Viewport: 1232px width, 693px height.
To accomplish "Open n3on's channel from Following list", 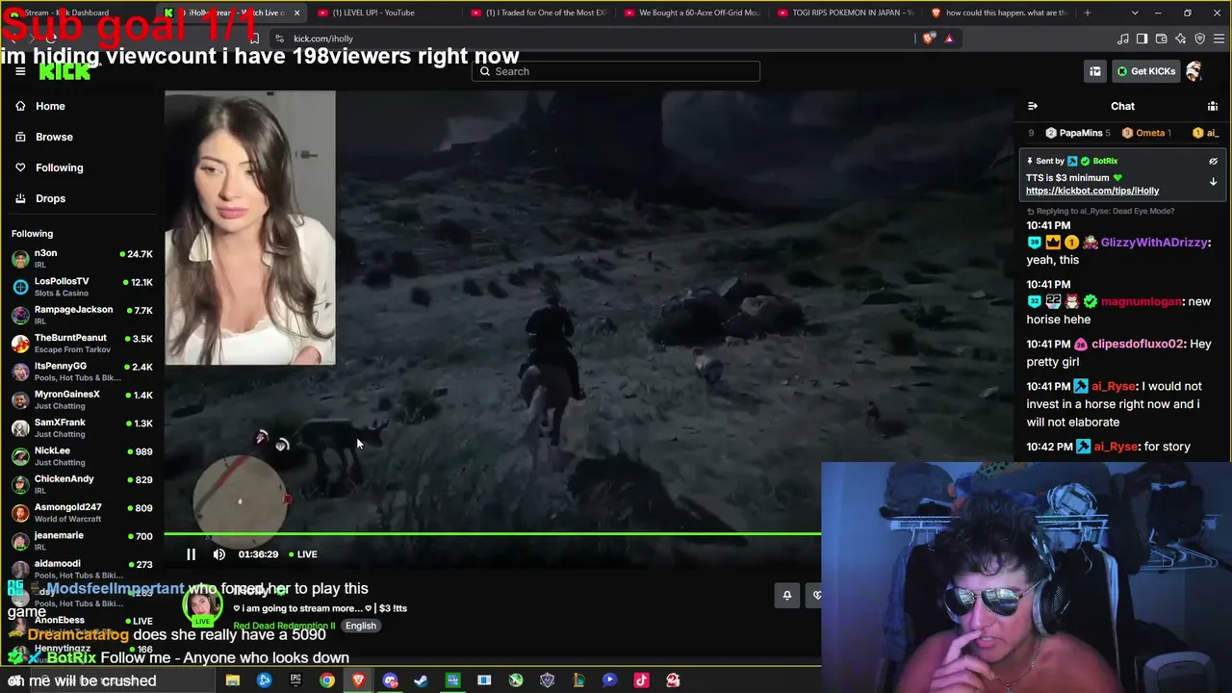I will point(82,259).
